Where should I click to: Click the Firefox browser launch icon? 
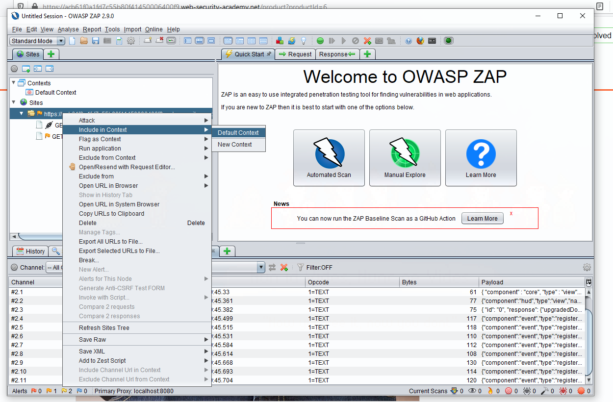click(420, 41)
